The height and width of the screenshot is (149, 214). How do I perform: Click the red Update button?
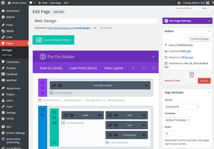(204, 81)
